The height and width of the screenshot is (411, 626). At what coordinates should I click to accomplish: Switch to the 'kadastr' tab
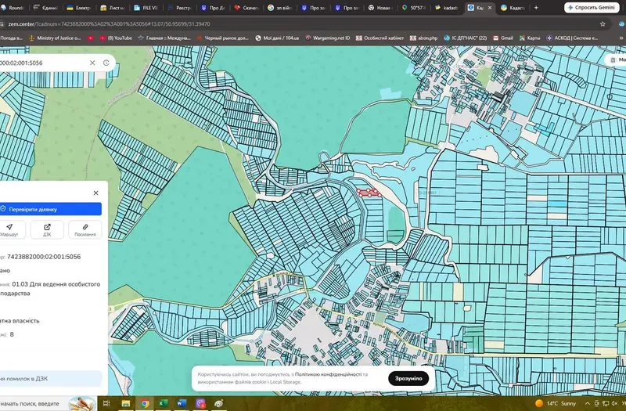pos(447,8)
